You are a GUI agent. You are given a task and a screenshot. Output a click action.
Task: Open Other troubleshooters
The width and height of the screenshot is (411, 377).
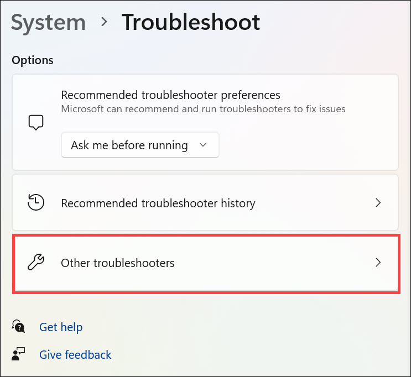(x=118, y=263)
